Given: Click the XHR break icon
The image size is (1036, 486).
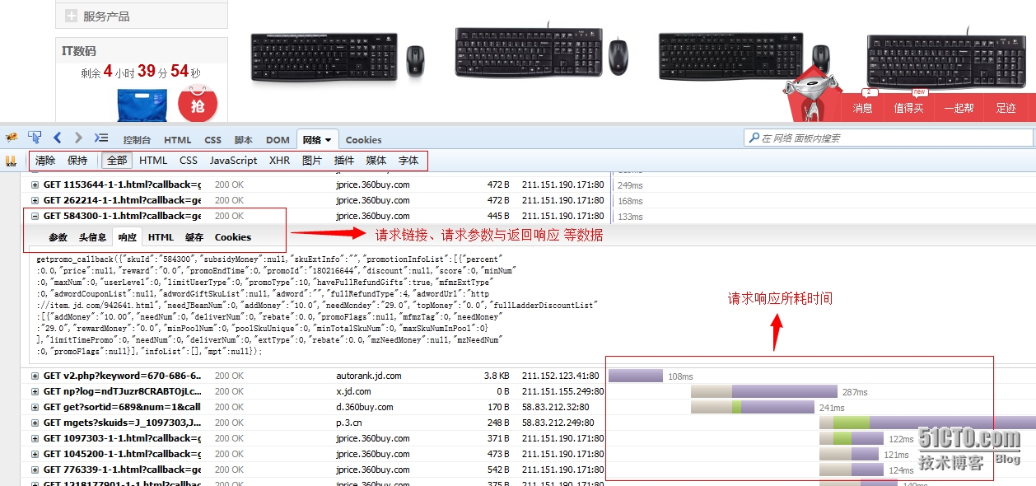Looking at the screenshot, I should [12, 161].
